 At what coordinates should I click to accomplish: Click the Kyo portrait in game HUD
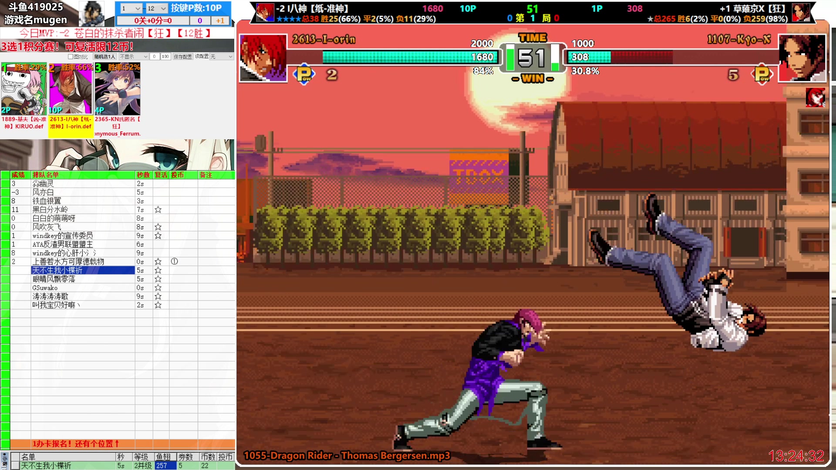coord(802,58)
